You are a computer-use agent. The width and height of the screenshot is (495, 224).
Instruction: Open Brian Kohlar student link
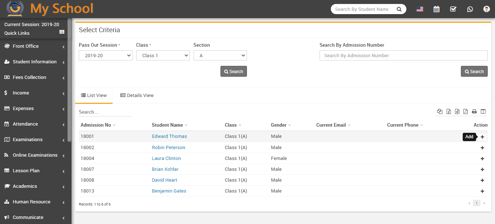[165, 169]
